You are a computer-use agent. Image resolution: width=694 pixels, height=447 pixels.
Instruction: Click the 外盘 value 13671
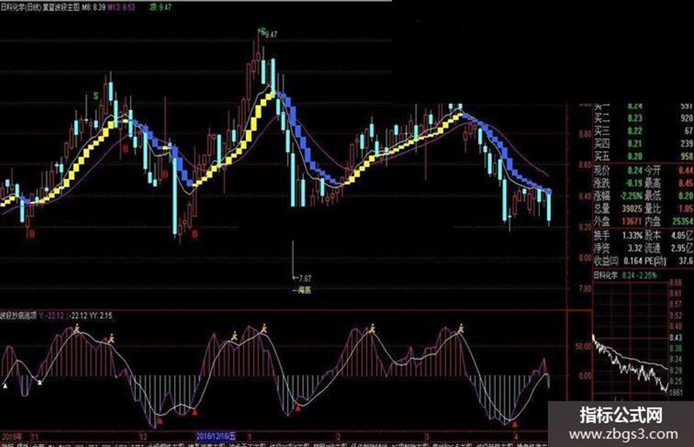click(632, 221)
